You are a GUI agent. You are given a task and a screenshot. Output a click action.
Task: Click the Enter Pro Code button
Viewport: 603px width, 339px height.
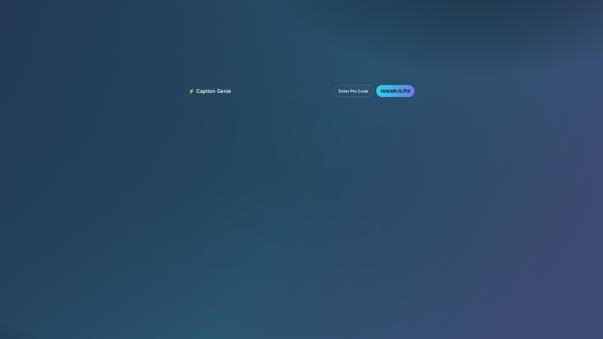pyautogui.click(x=353, y=91)
